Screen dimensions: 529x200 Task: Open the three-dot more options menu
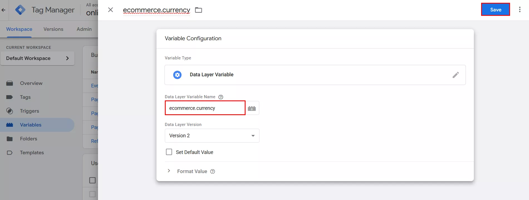520,10
